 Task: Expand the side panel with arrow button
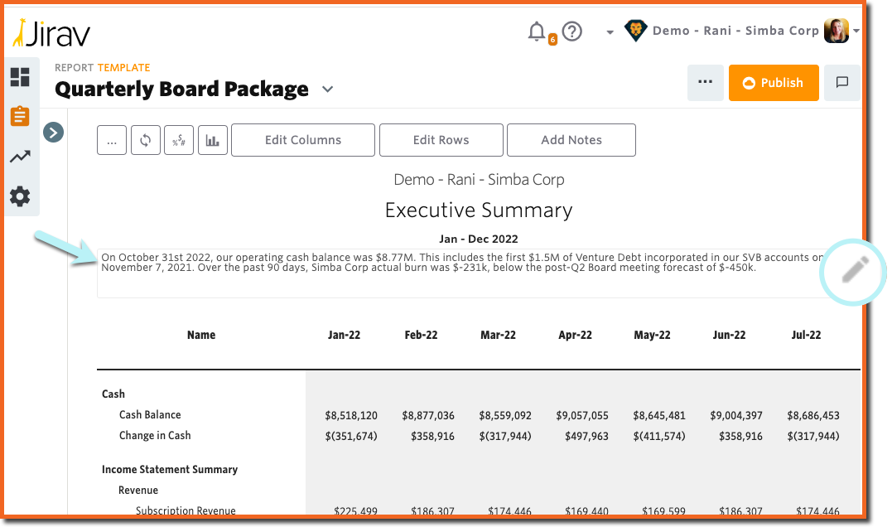tap(54, 133)
